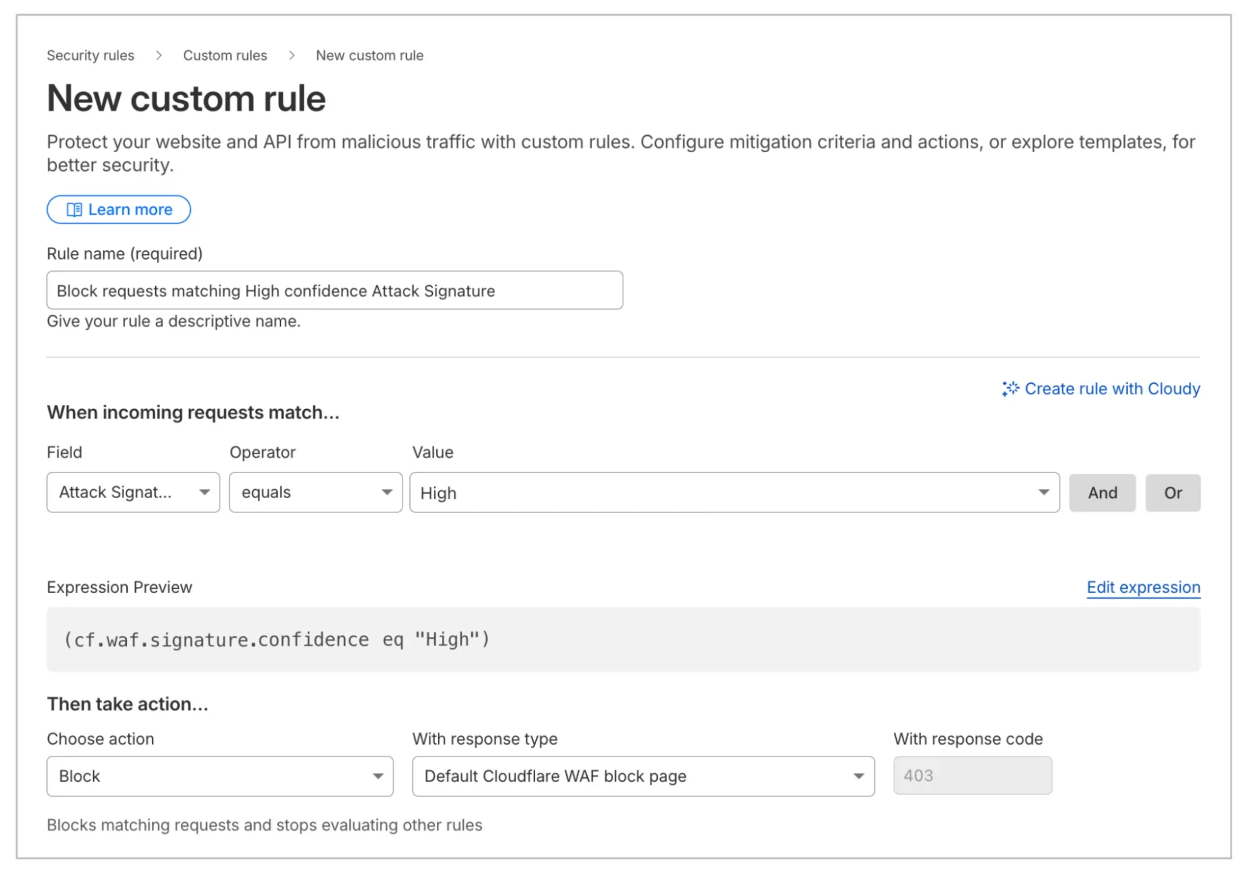Click the And condition button
1251x881 pixels.
tap(1102, 493)
